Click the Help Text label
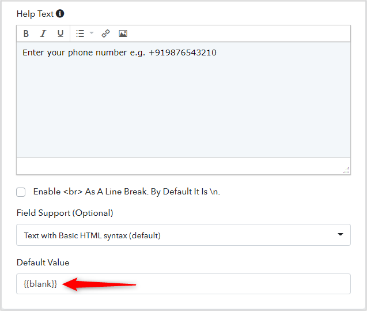 35,14
